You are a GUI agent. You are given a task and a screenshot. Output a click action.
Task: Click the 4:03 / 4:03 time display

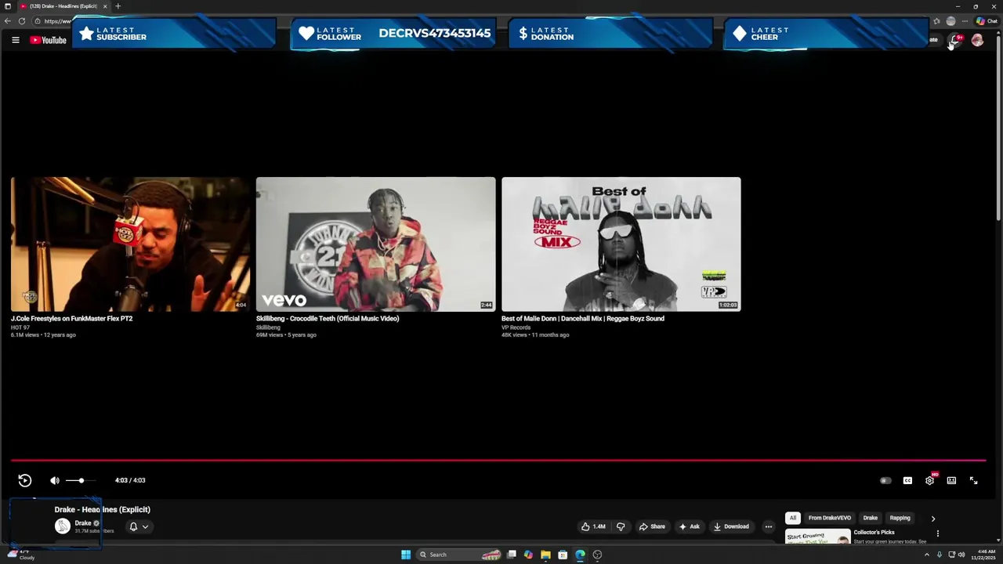130,480
